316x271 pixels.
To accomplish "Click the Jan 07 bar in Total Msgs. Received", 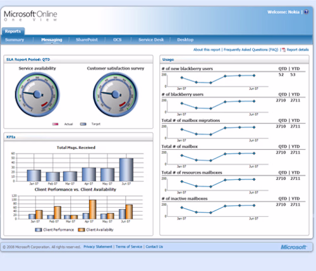I will (34, 176).
